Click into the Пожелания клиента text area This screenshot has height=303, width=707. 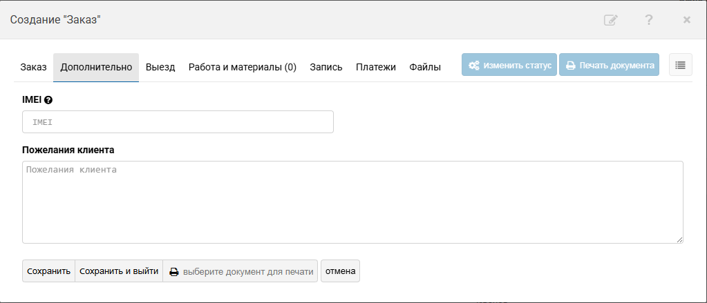[x=352, y=202]
